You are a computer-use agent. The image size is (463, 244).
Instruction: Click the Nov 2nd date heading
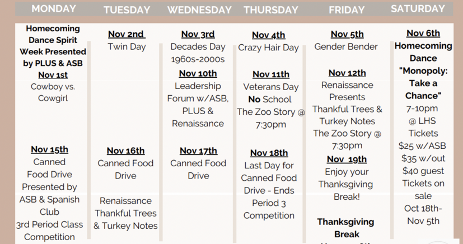(x=126, y=34)
